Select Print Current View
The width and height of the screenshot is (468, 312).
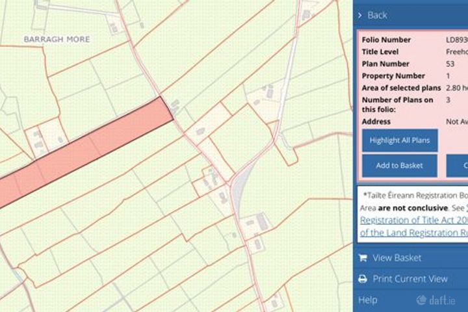coord(410,279)
